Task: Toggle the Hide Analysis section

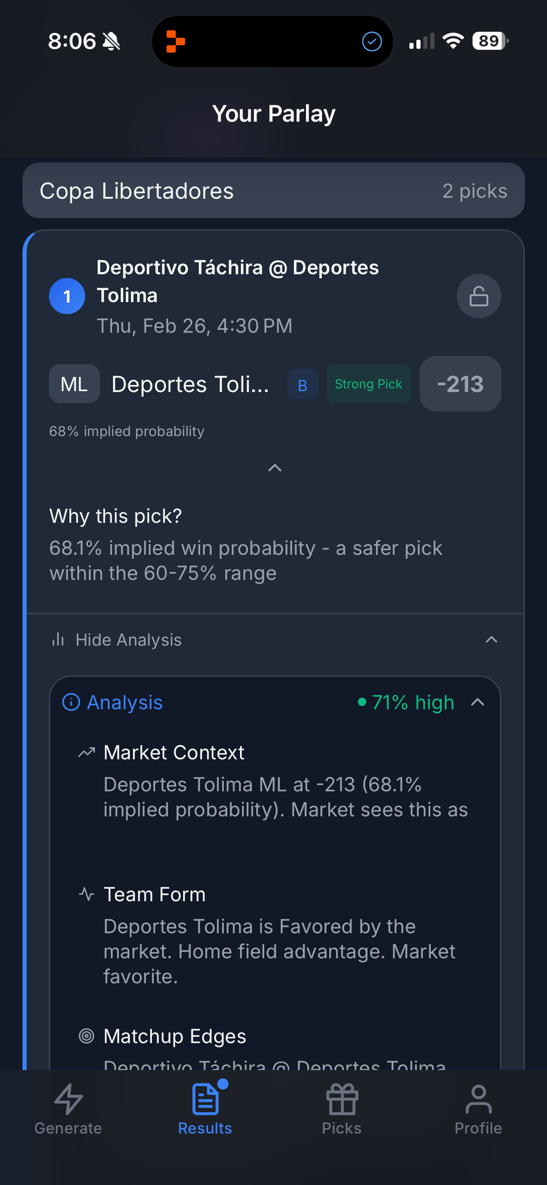Action: point(273,640)
